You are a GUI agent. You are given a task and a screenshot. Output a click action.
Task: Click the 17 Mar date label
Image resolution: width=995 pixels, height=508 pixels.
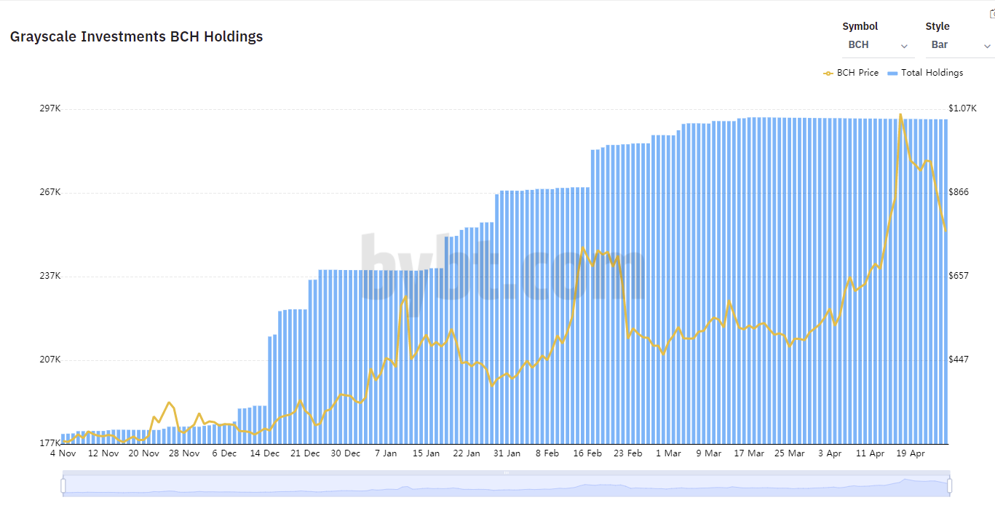tap(749, 453)
